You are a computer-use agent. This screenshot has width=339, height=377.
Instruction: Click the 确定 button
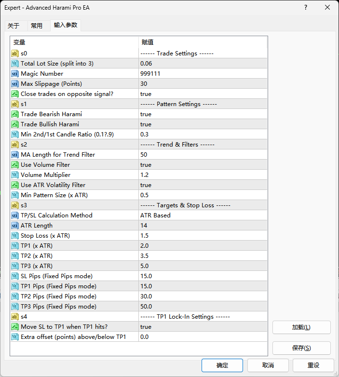(x=222, y=365)
